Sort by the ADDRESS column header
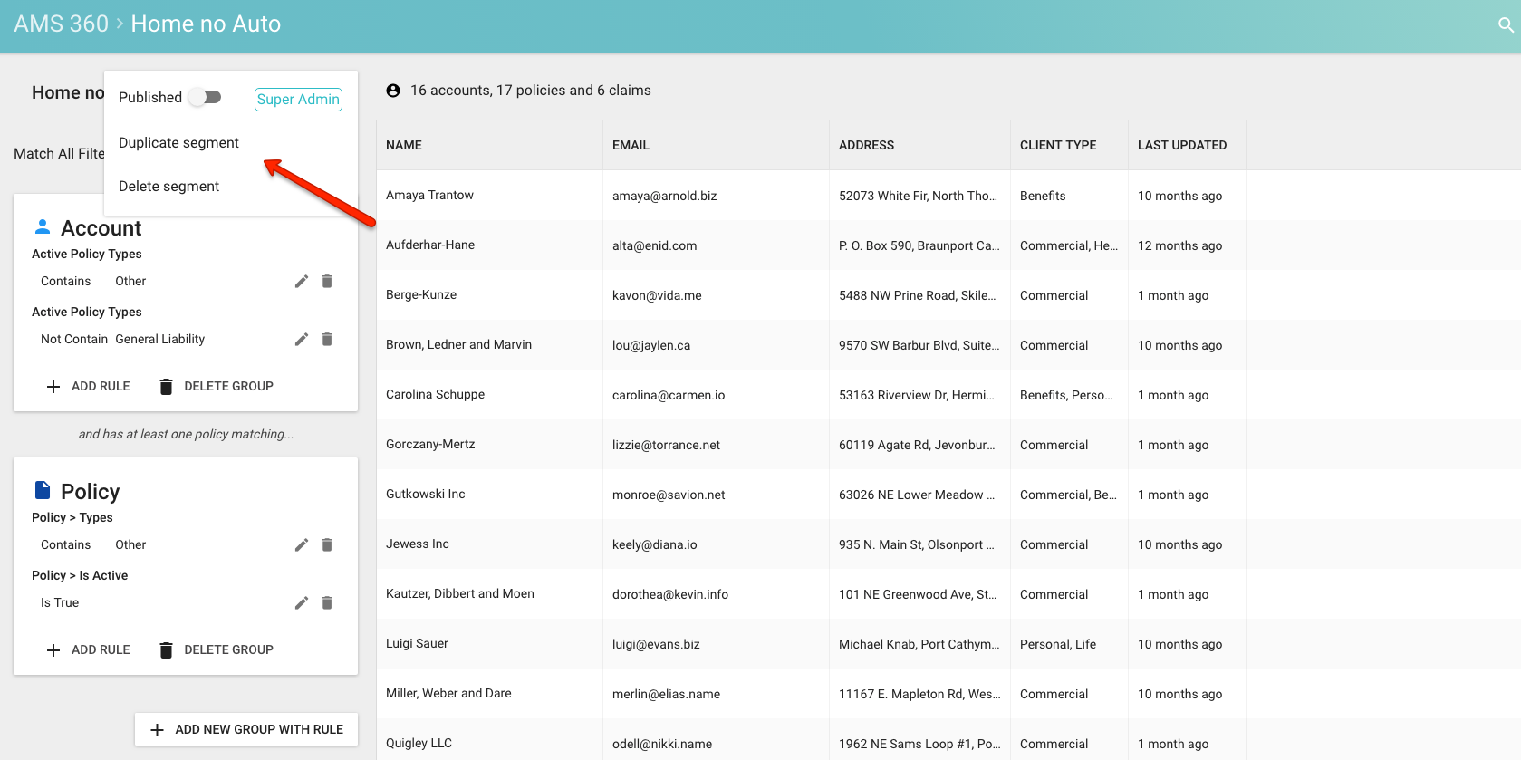The image size is (1521, 760). [866, 145]
